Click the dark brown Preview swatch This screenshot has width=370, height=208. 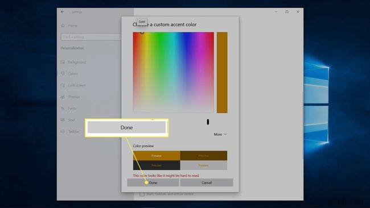pos(204,156)
